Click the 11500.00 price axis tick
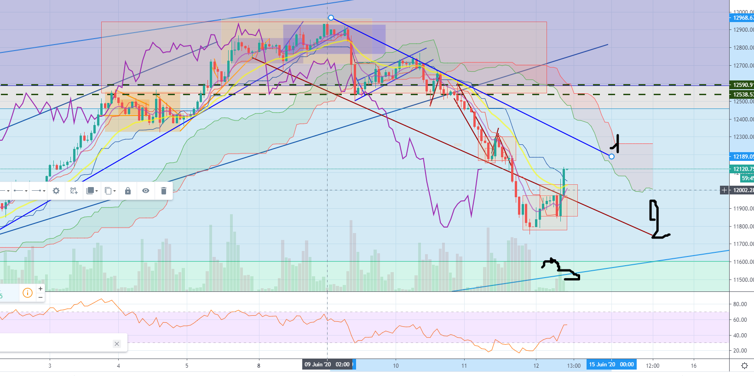The image size is (754, 376). click(x=743, y=280)
